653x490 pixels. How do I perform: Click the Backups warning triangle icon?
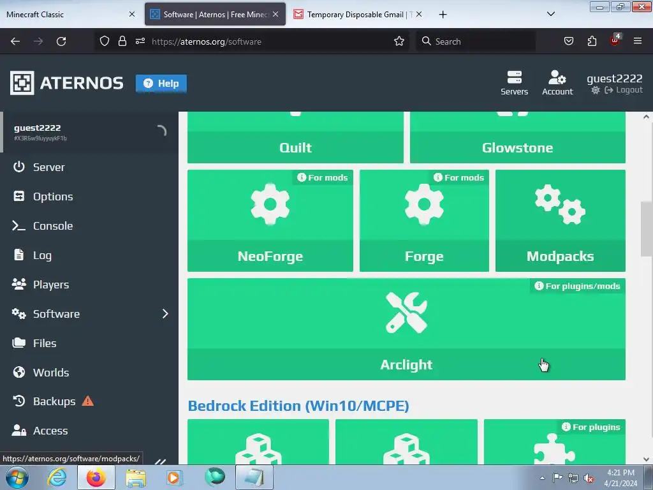[x=88, y=401]
